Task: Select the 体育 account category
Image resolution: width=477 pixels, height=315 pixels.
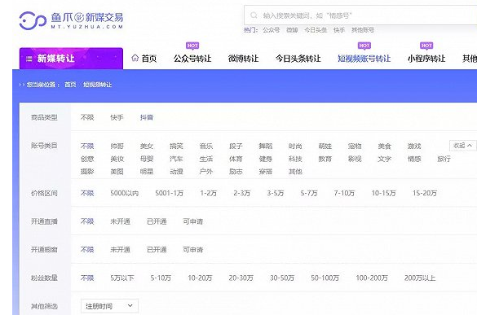Action: 236,159
